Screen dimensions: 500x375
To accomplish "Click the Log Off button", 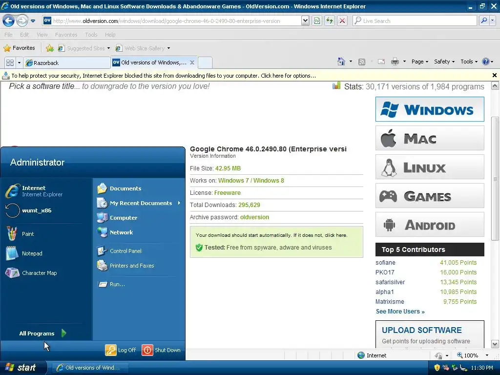I will [x=121, y=350].
